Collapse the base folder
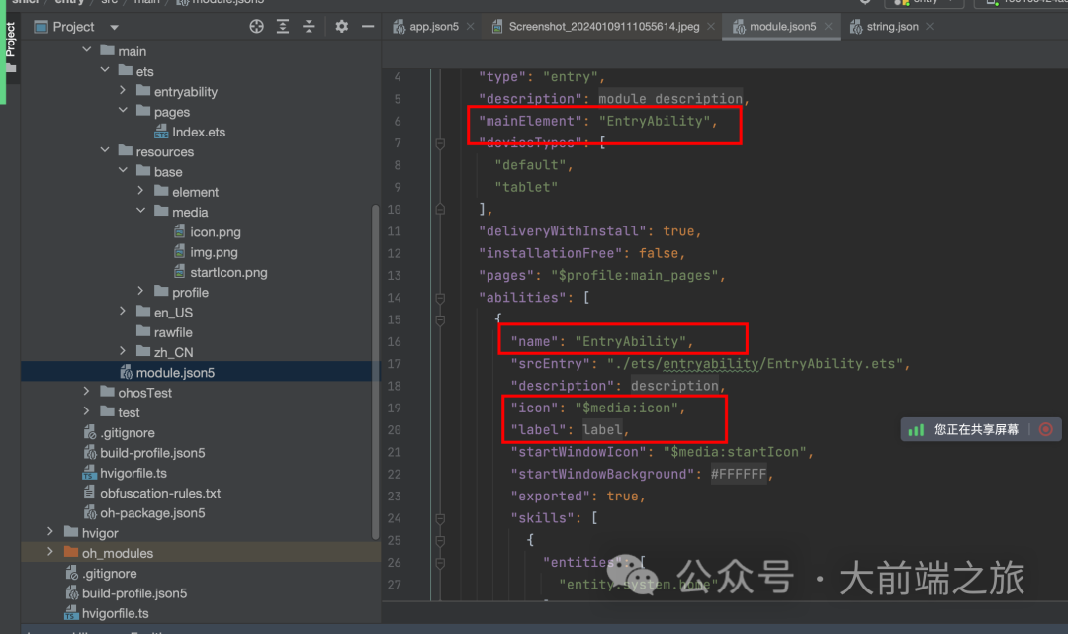1068x634 pixels. pos(123,170)
